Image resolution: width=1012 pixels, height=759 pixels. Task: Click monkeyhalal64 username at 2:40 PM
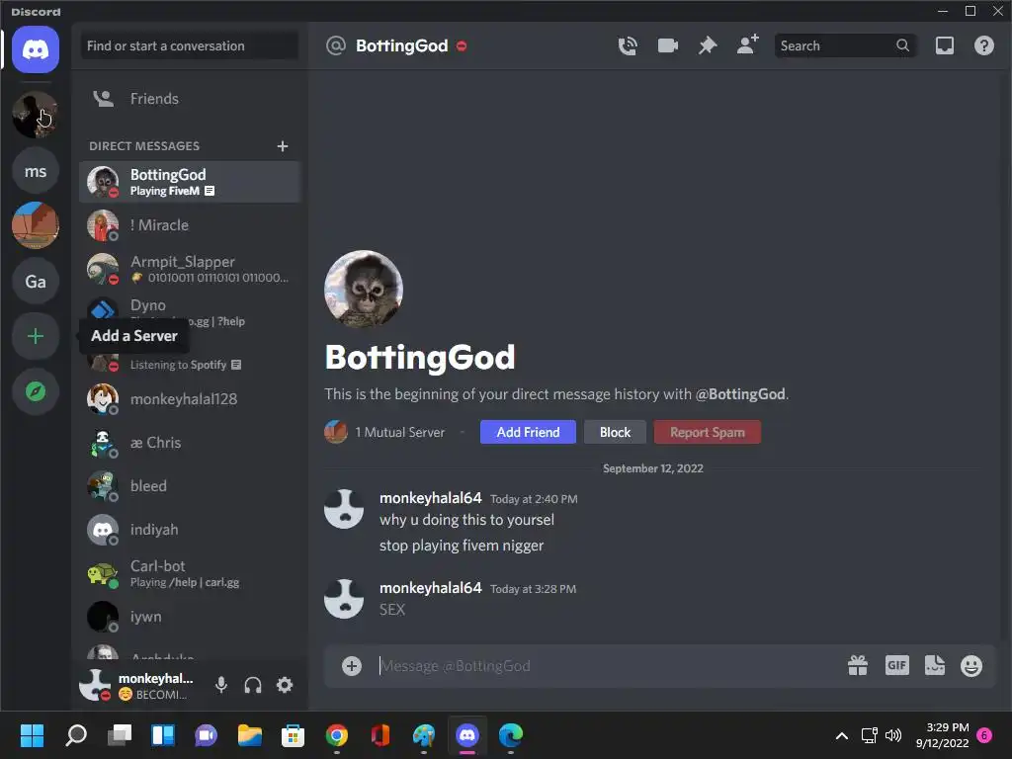(431, 498)
